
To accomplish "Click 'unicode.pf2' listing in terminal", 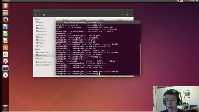I will click(62, 70).
